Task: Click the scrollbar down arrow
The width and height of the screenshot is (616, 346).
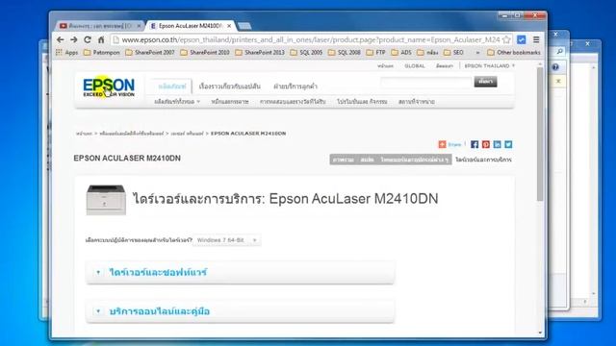Action: tap(540, 333)
